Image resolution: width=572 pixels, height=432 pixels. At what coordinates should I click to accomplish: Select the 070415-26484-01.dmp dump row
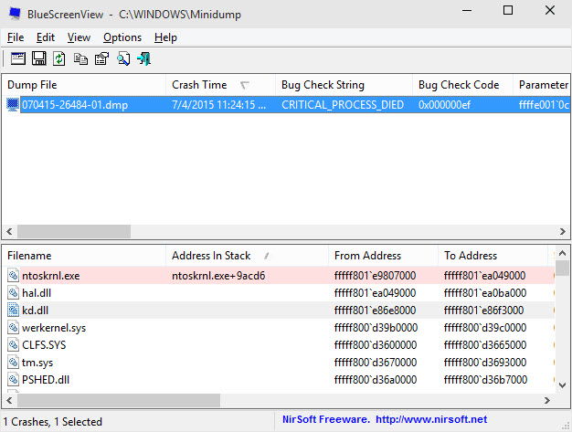[x=286, y=105]
